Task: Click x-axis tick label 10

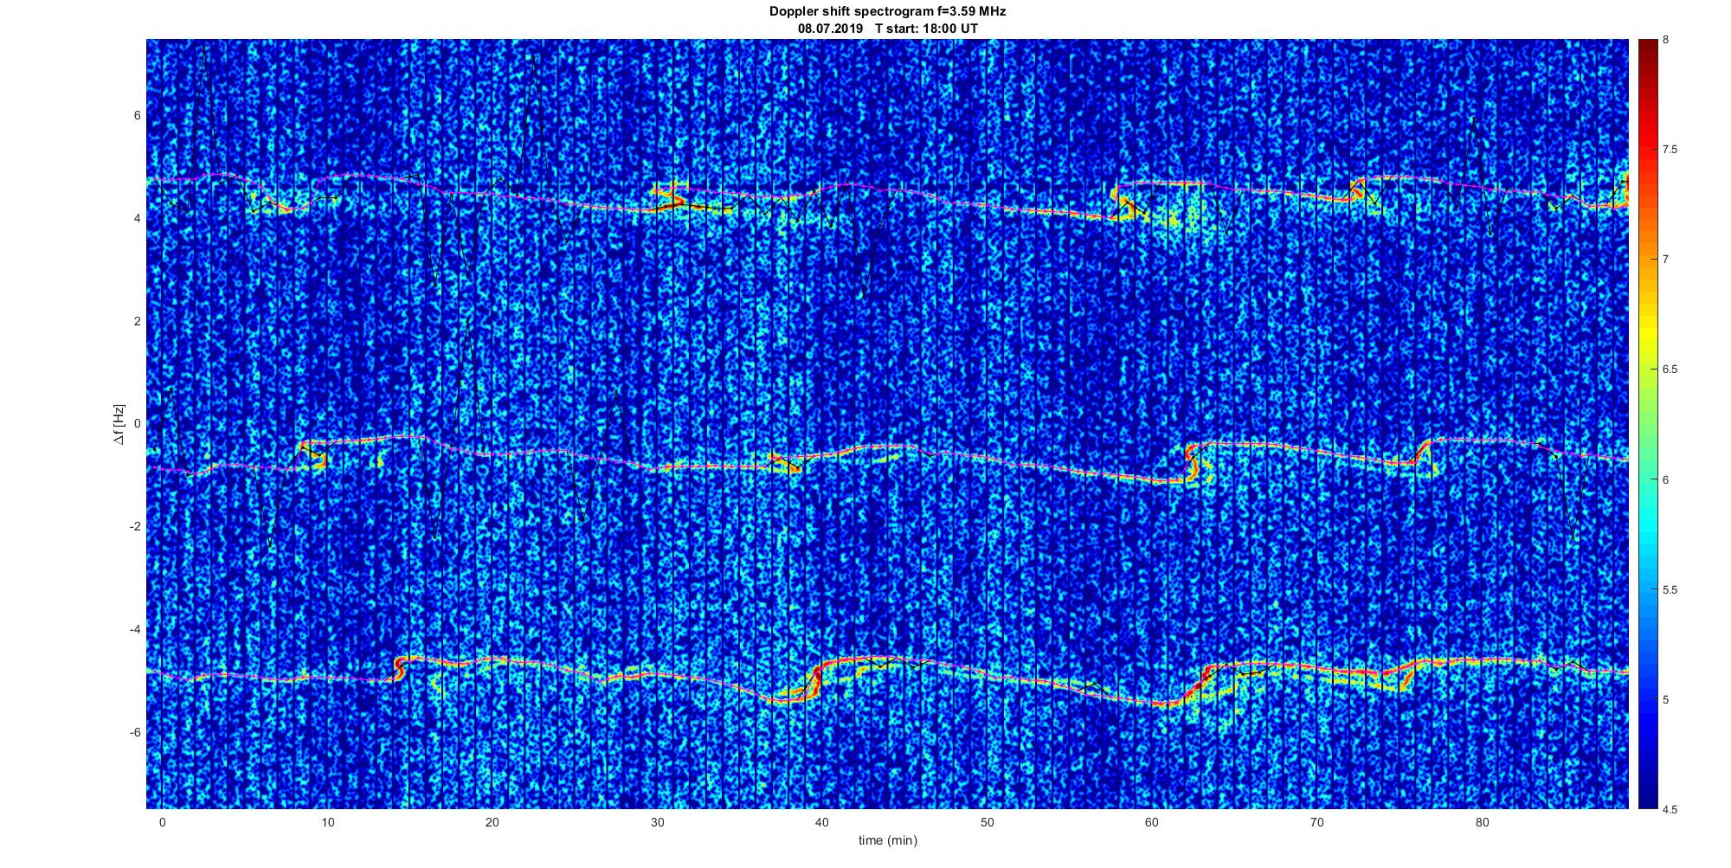Action: pyautogui.click(x=327, y=822)
